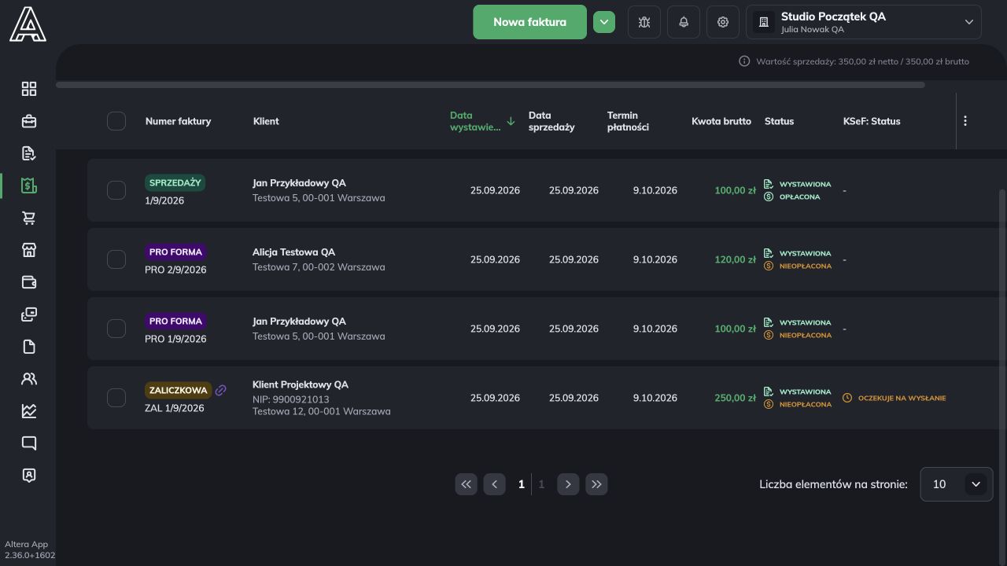The height and width of the screenshot is (566, 1007).
Task: Sort by Data sprzedaży column
Action: (551, 121)
